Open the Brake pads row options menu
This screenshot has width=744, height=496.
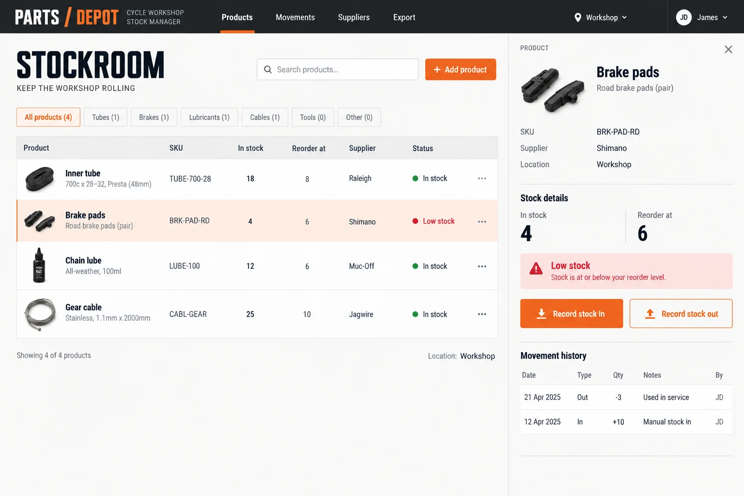click(482, 222)
